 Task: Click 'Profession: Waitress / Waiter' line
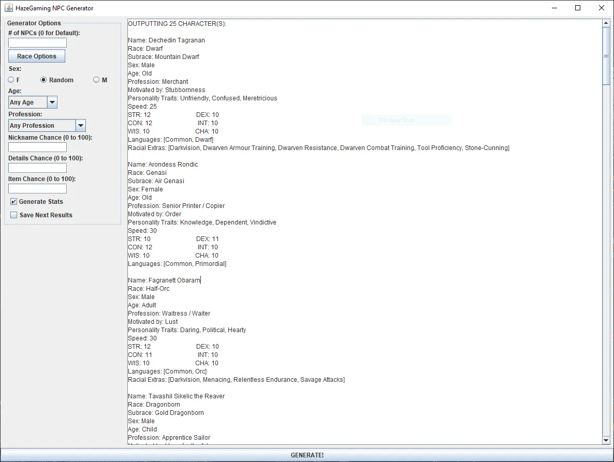(169, 314)
